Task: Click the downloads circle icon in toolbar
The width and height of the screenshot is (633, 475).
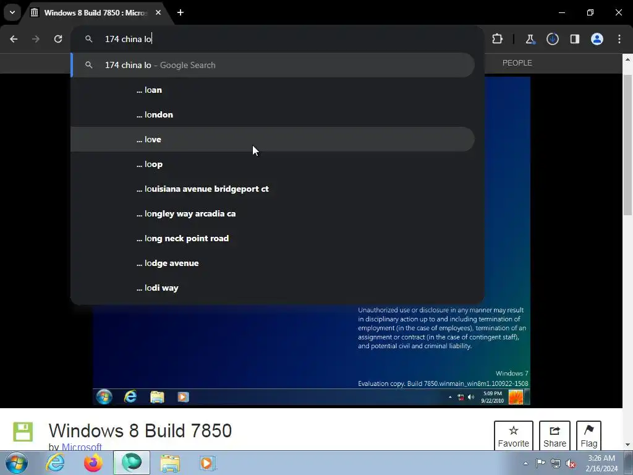Action: [553, 39]
